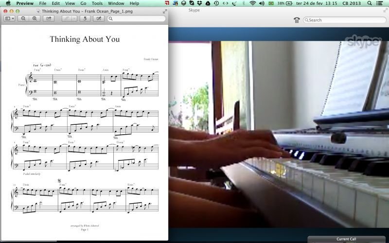Open the Apple menu
This screenshot has height=243, width=389.
tap(8, 3)
